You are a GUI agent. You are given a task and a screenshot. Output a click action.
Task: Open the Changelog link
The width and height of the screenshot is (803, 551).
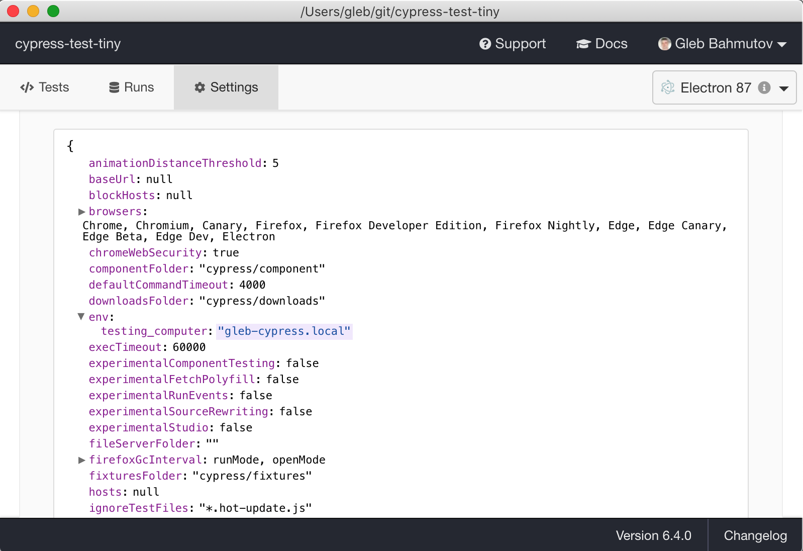[755, 535]
